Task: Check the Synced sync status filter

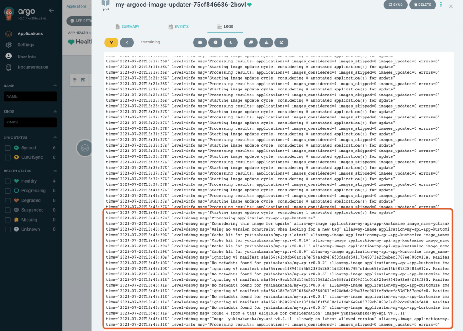Action: [8, 148]
